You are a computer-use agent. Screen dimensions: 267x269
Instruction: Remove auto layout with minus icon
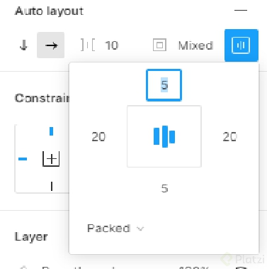point(241,11)
